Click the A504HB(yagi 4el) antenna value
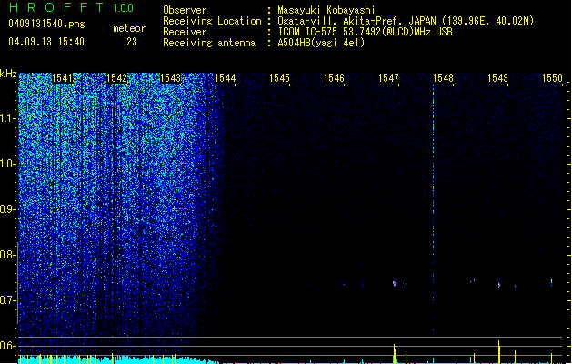This screenshot has height=364, width=572. tap(321, 43)
